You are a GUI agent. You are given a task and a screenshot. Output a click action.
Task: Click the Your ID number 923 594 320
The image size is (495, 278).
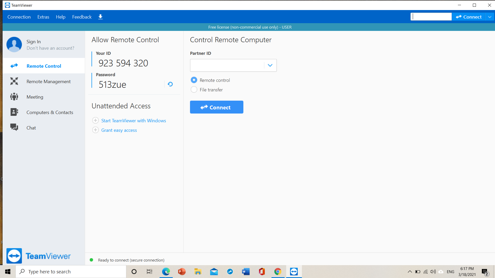123,63
